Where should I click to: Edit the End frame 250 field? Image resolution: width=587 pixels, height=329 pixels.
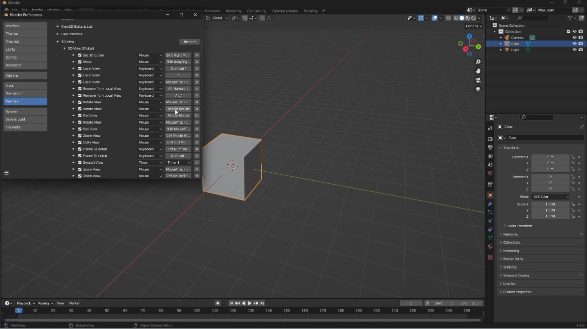pyautogui.click(x=471, y=303)
